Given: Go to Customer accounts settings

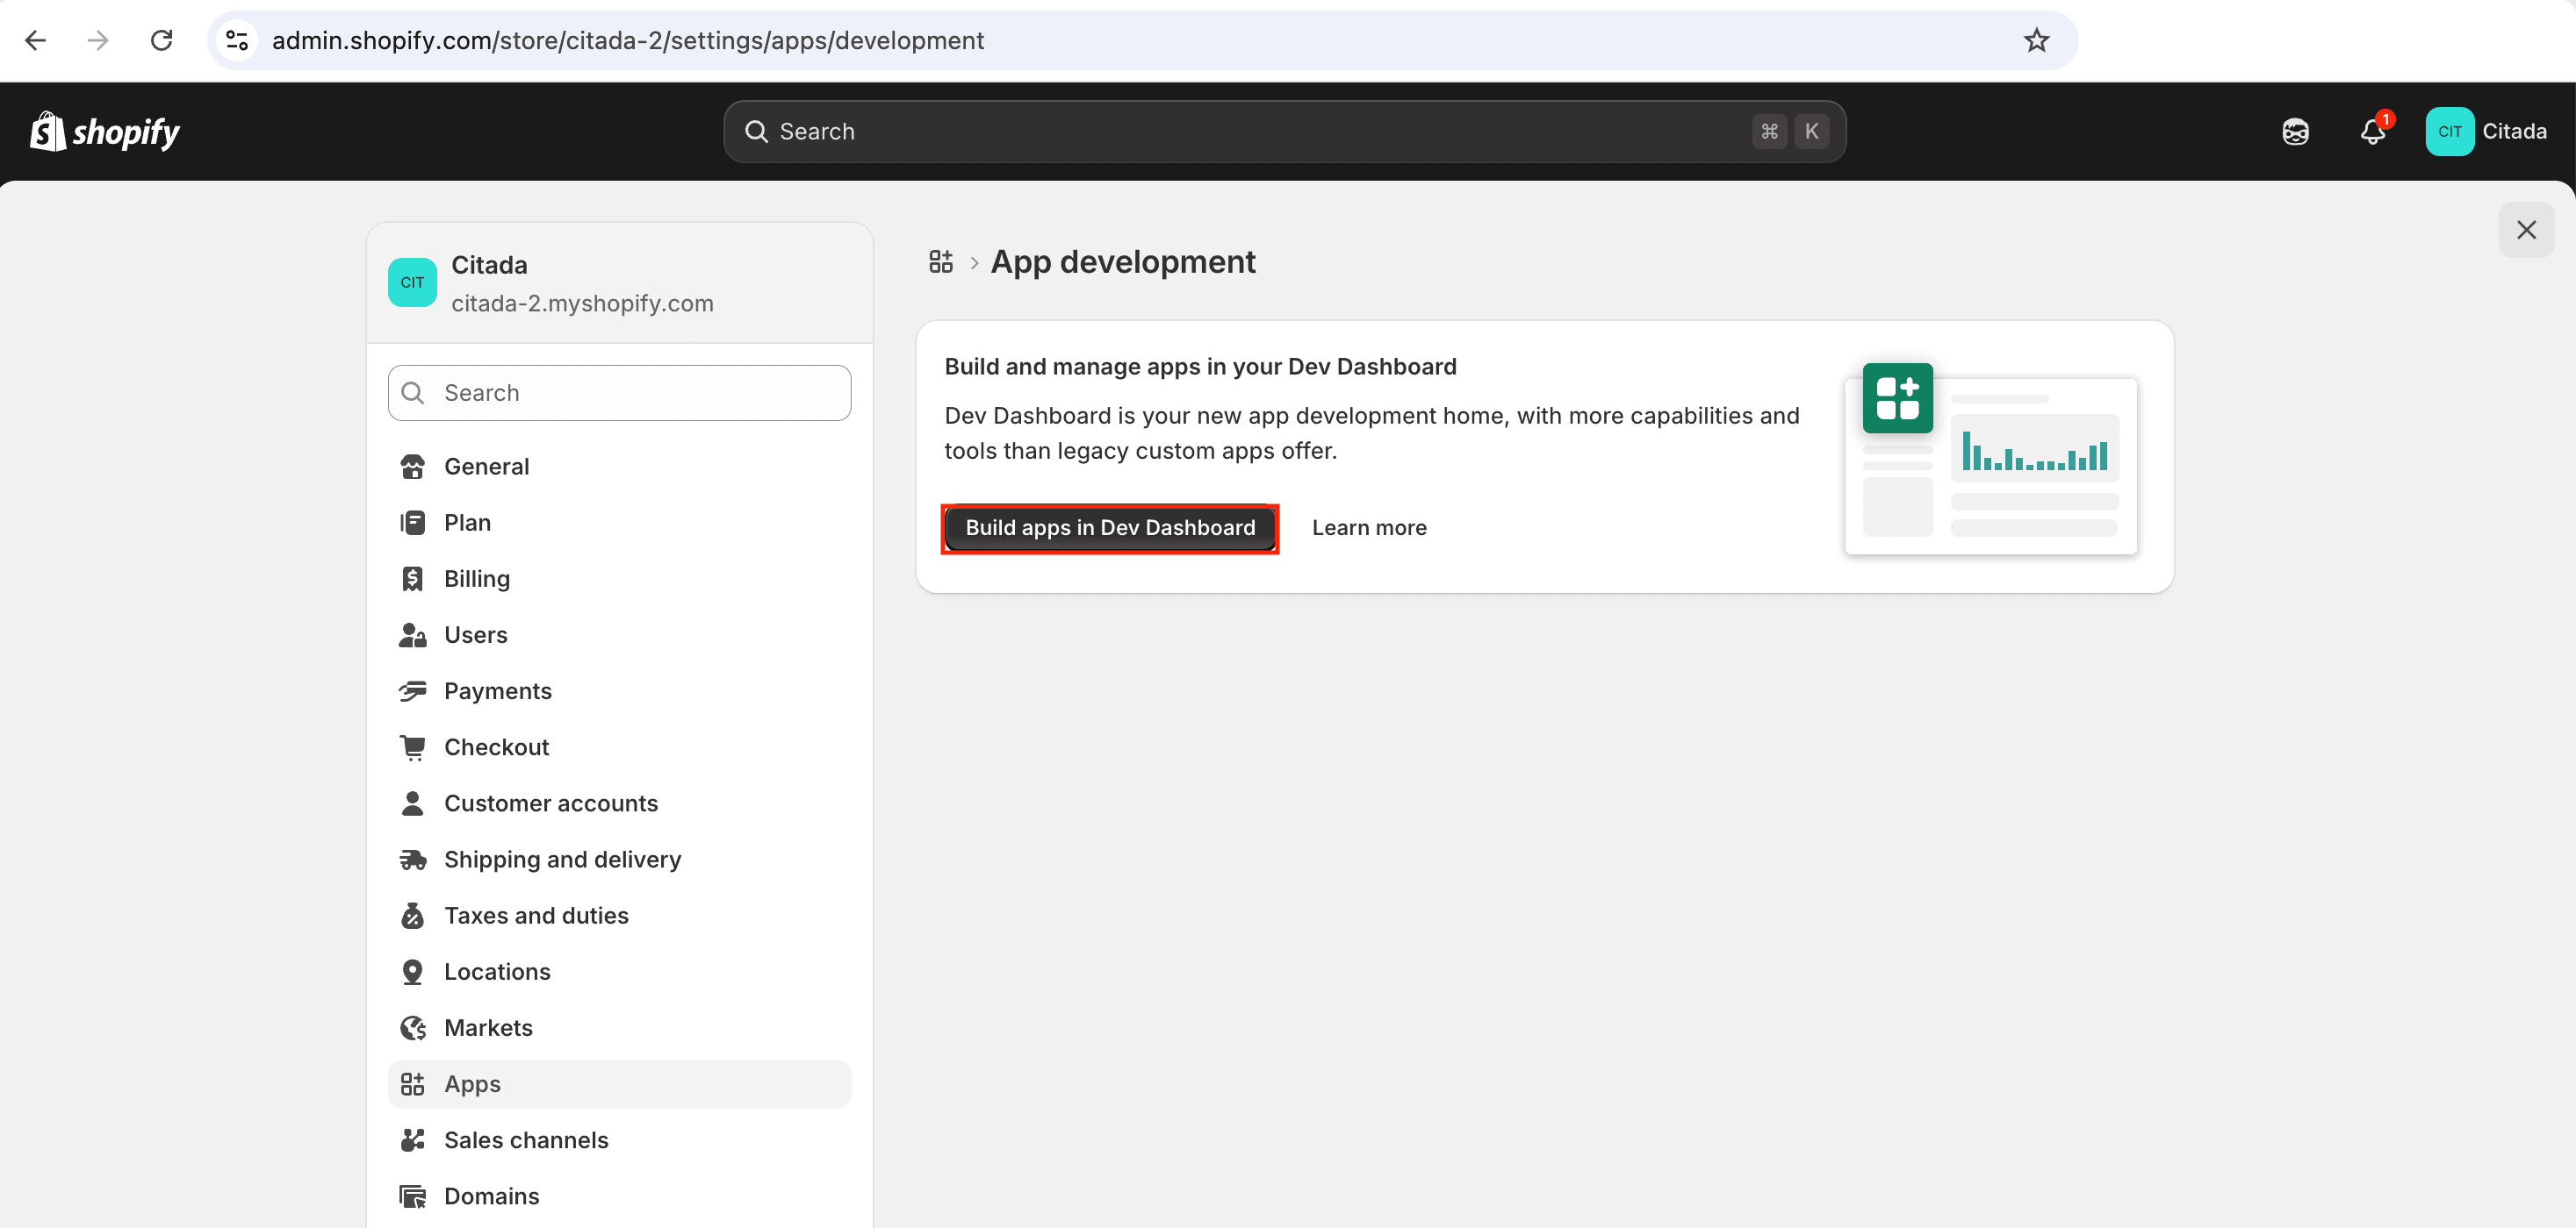Looking at the screenshot, I should pos(619,803).
